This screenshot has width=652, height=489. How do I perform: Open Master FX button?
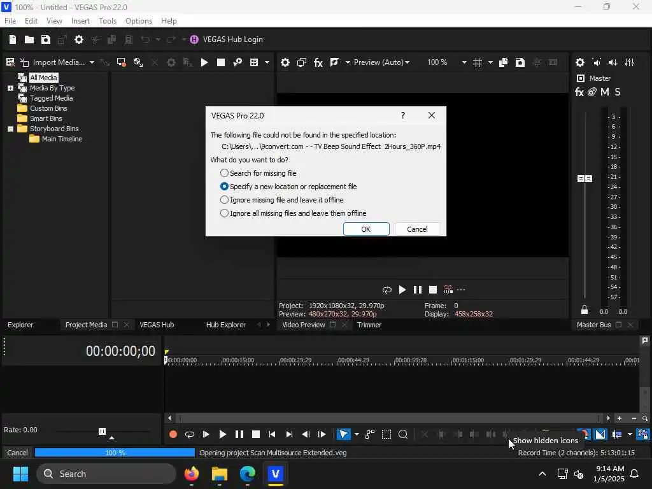(x=579, y=92)
